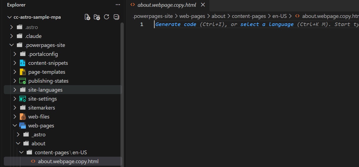Click line number 1 in the gutter
Viewport: 359px width, 167px height.
point(142,24)
